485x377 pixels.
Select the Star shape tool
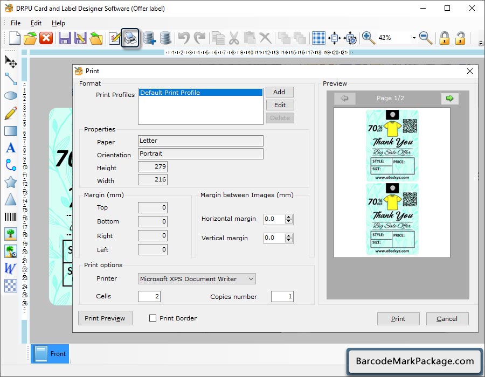point(11,183)
